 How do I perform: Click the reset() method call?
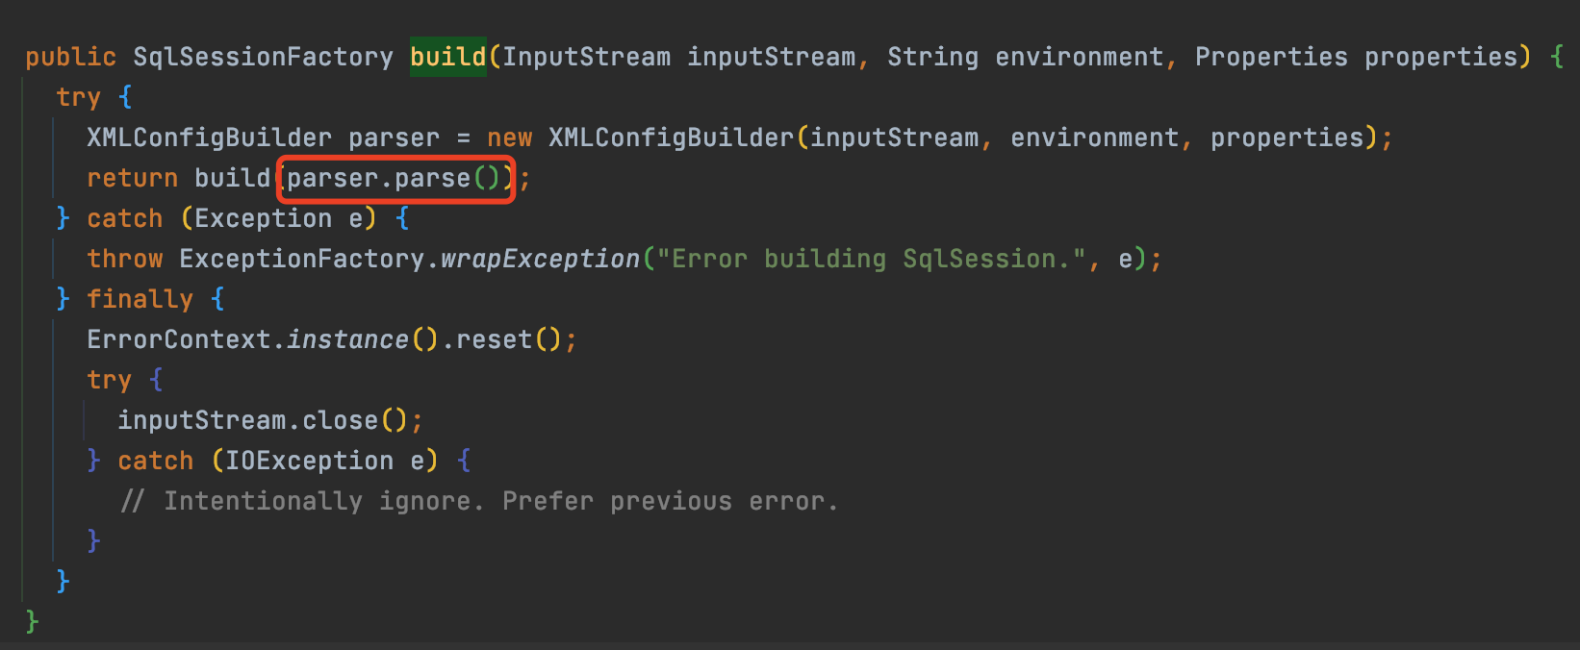pos(508,339)
